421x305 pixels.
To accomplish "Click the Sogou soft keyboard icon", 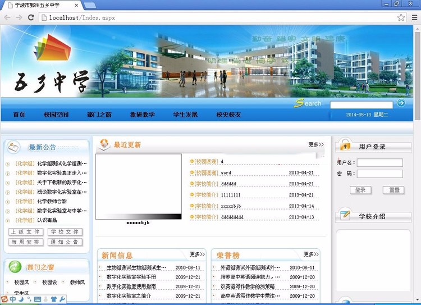I will click(37, 299).
